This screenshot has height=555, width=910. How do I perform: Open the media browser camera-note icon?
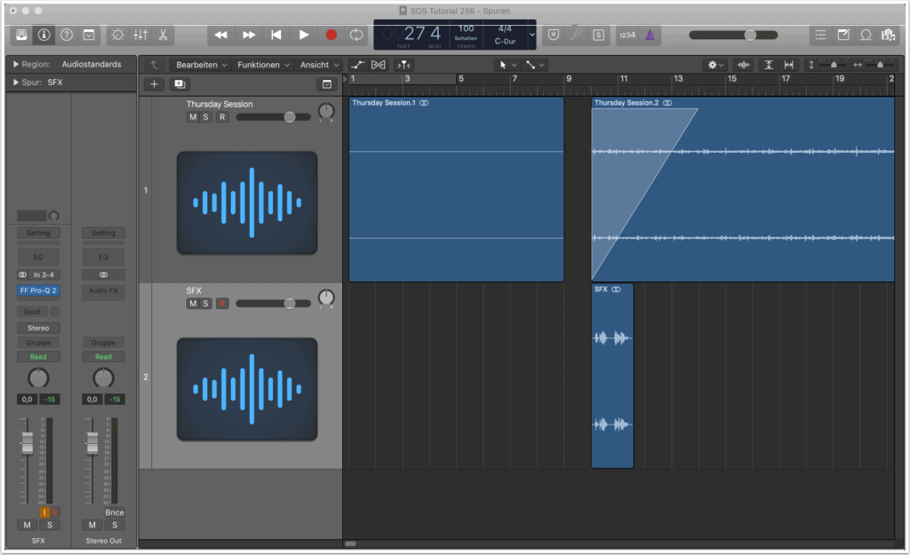[x=888, y=35]
